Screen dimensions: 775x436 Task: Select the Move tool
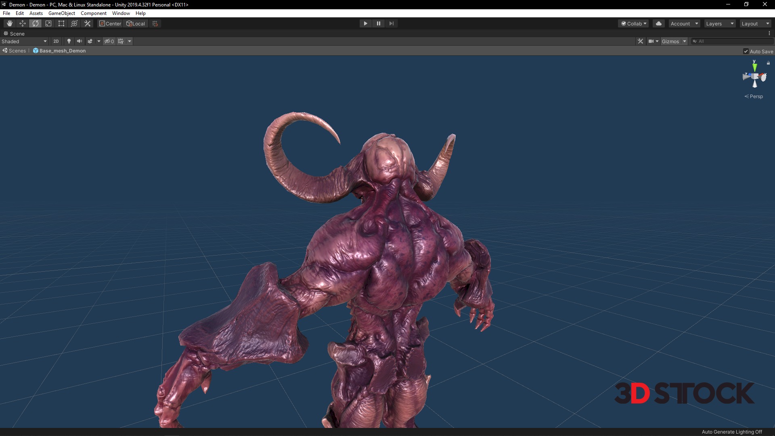(x=23, y=23)
